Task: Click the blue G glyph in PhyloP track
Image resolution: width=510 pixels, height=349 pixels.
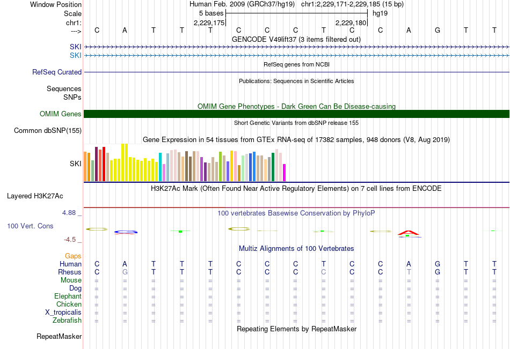Action: pos(126,232)
